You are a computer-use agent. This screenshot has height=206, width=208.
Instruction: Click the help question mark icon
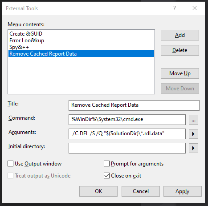tap(175, 8)
